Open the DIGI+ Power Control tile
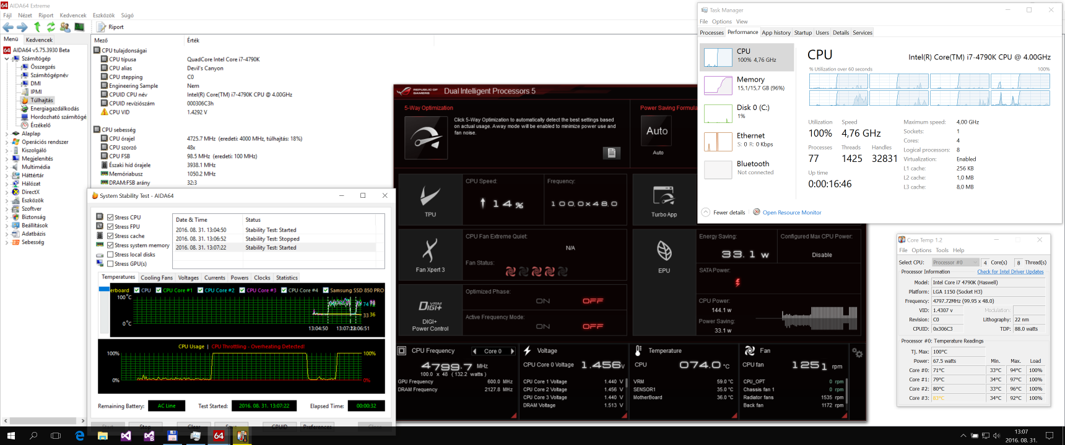1065x445 pixels. coord(430,310)
